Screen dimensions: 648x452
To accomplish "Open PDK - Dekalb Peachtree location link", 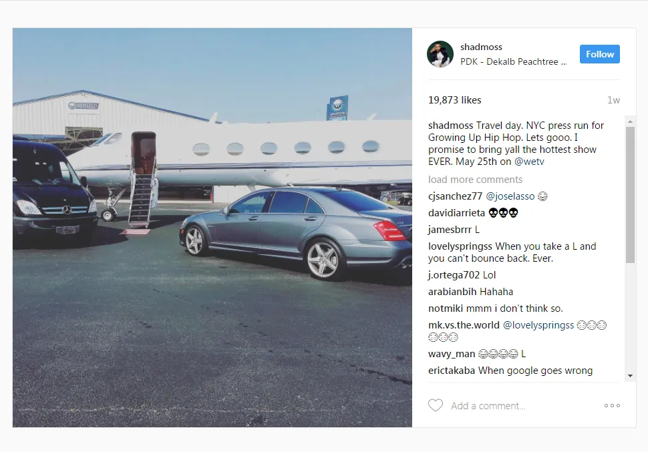I will point(514,61).
